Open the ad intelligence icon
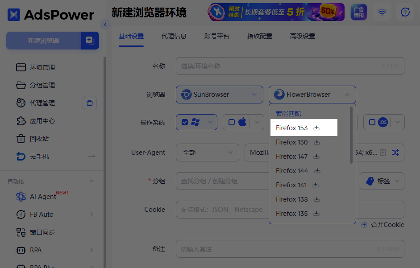 coord(359,12)
